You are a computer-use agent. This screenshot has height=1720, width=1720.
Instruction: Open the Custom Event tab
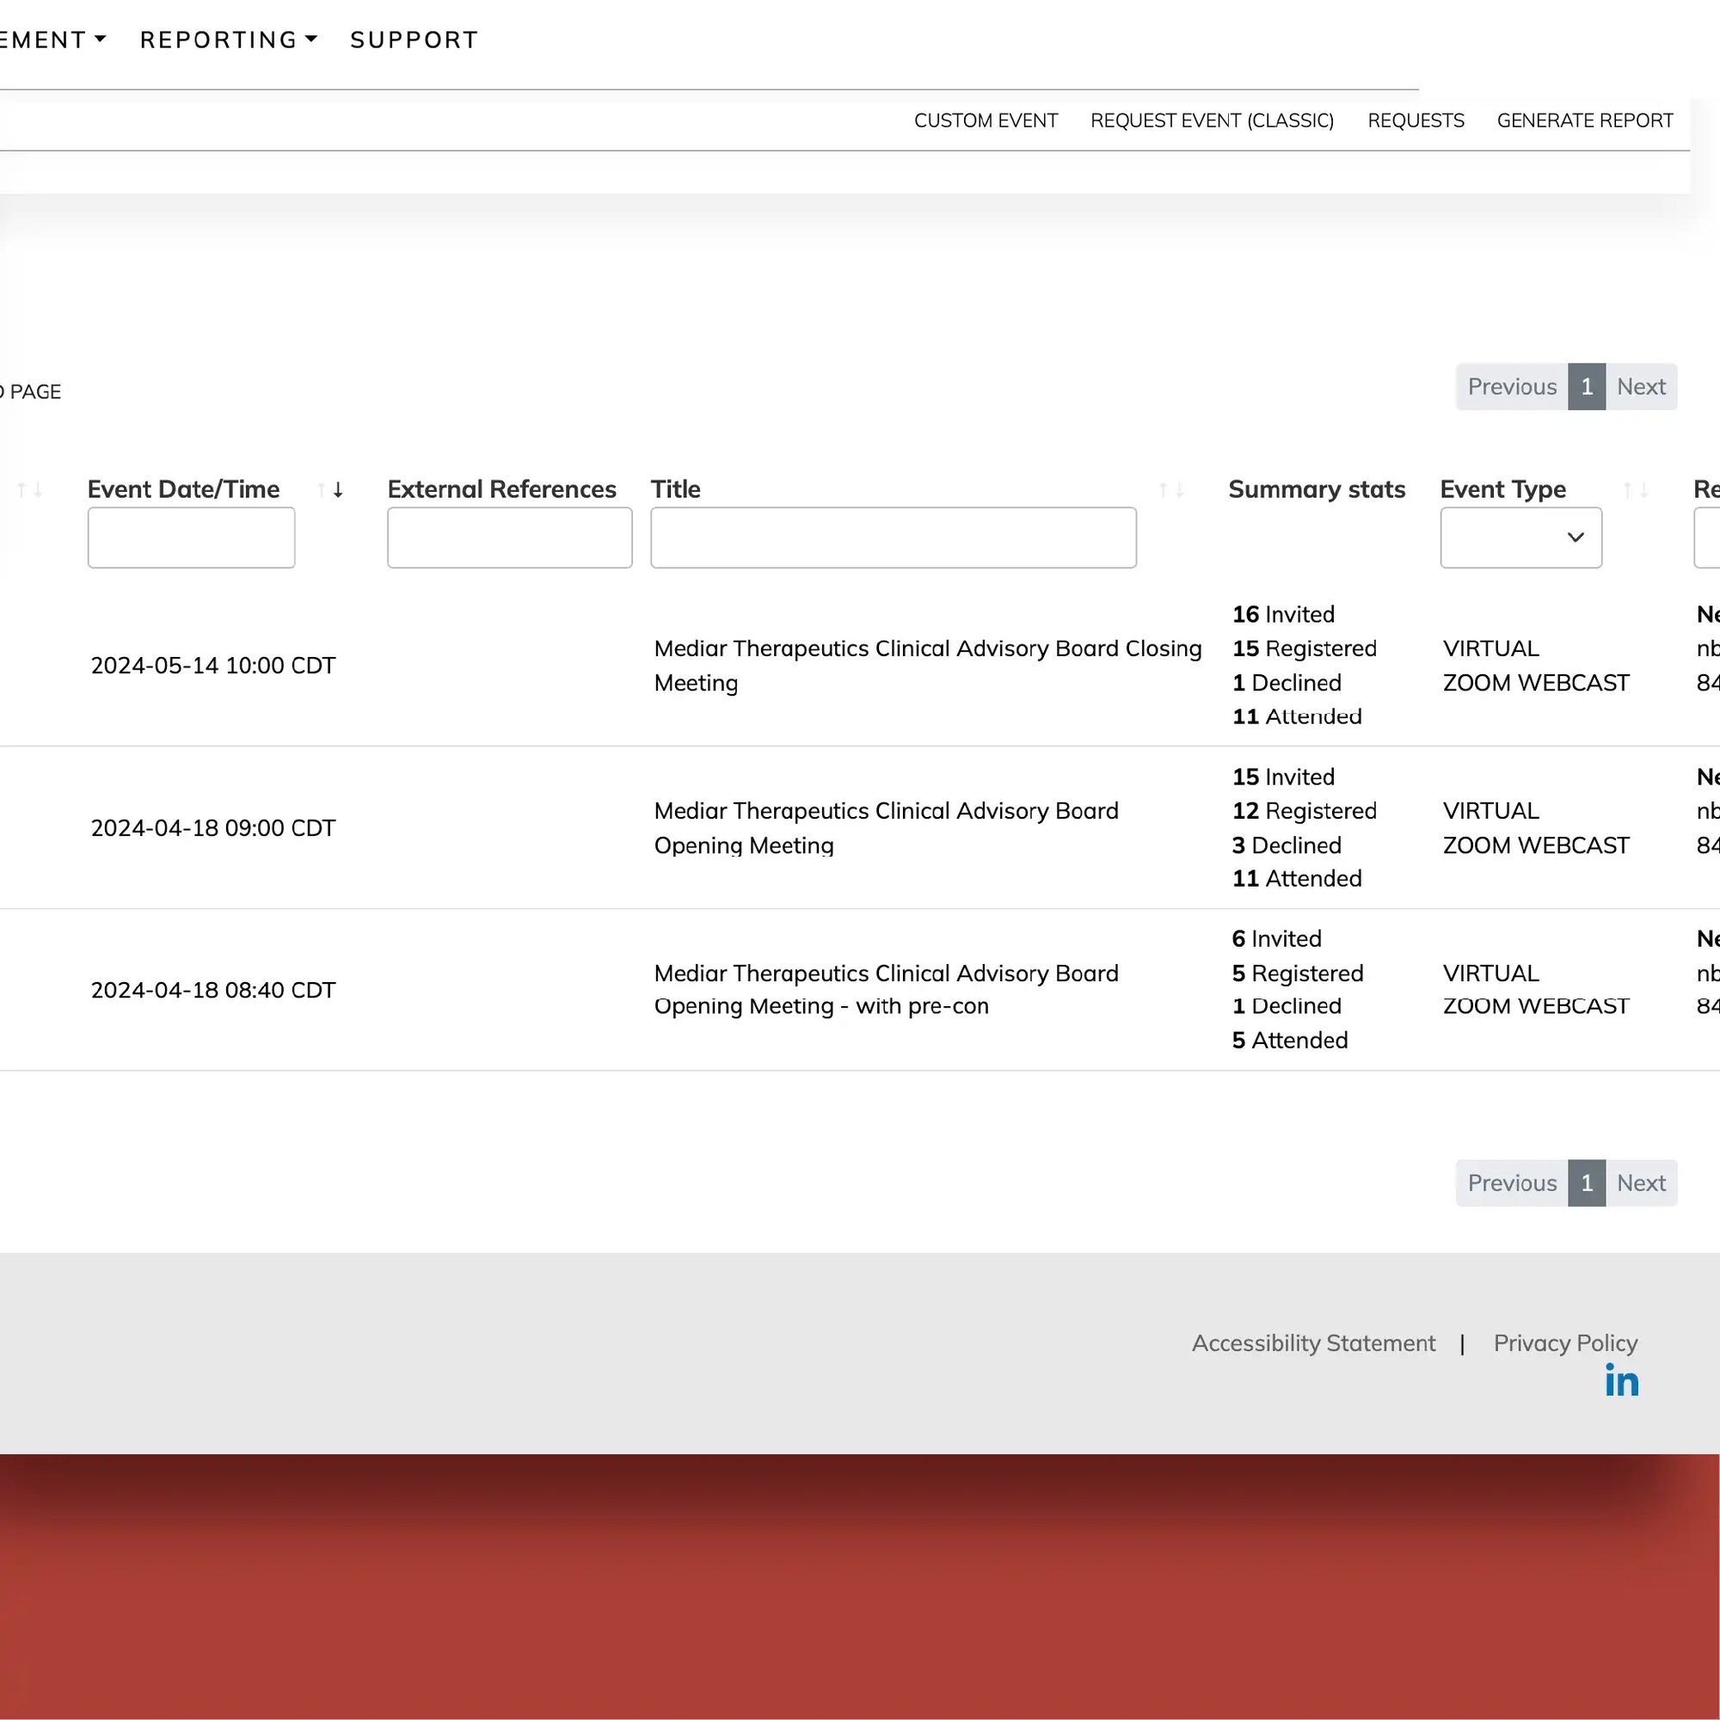tap(986, 121)
